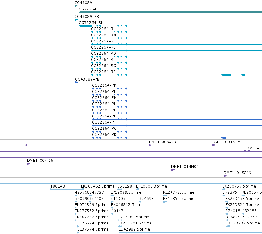Select protein CG32264-PM

tap(104, 98)
